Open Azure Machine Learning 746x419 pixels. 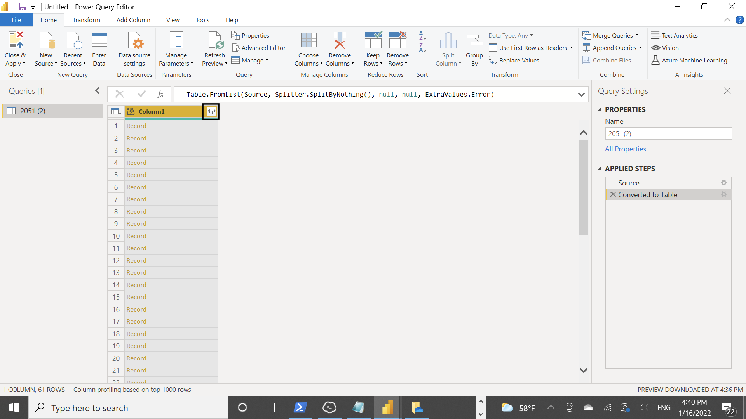click(x=689, y=60)
